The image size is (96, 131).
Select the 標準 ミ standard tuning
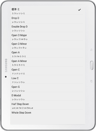click(x=47, y=10)
